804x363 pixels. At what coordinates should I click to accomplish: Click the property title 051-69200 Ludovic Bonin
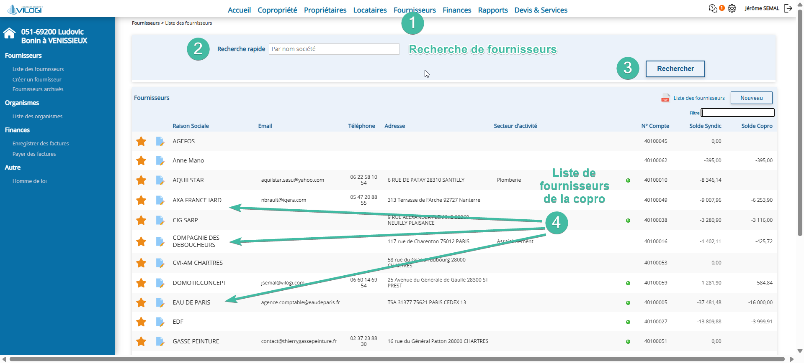pos(54,36)
